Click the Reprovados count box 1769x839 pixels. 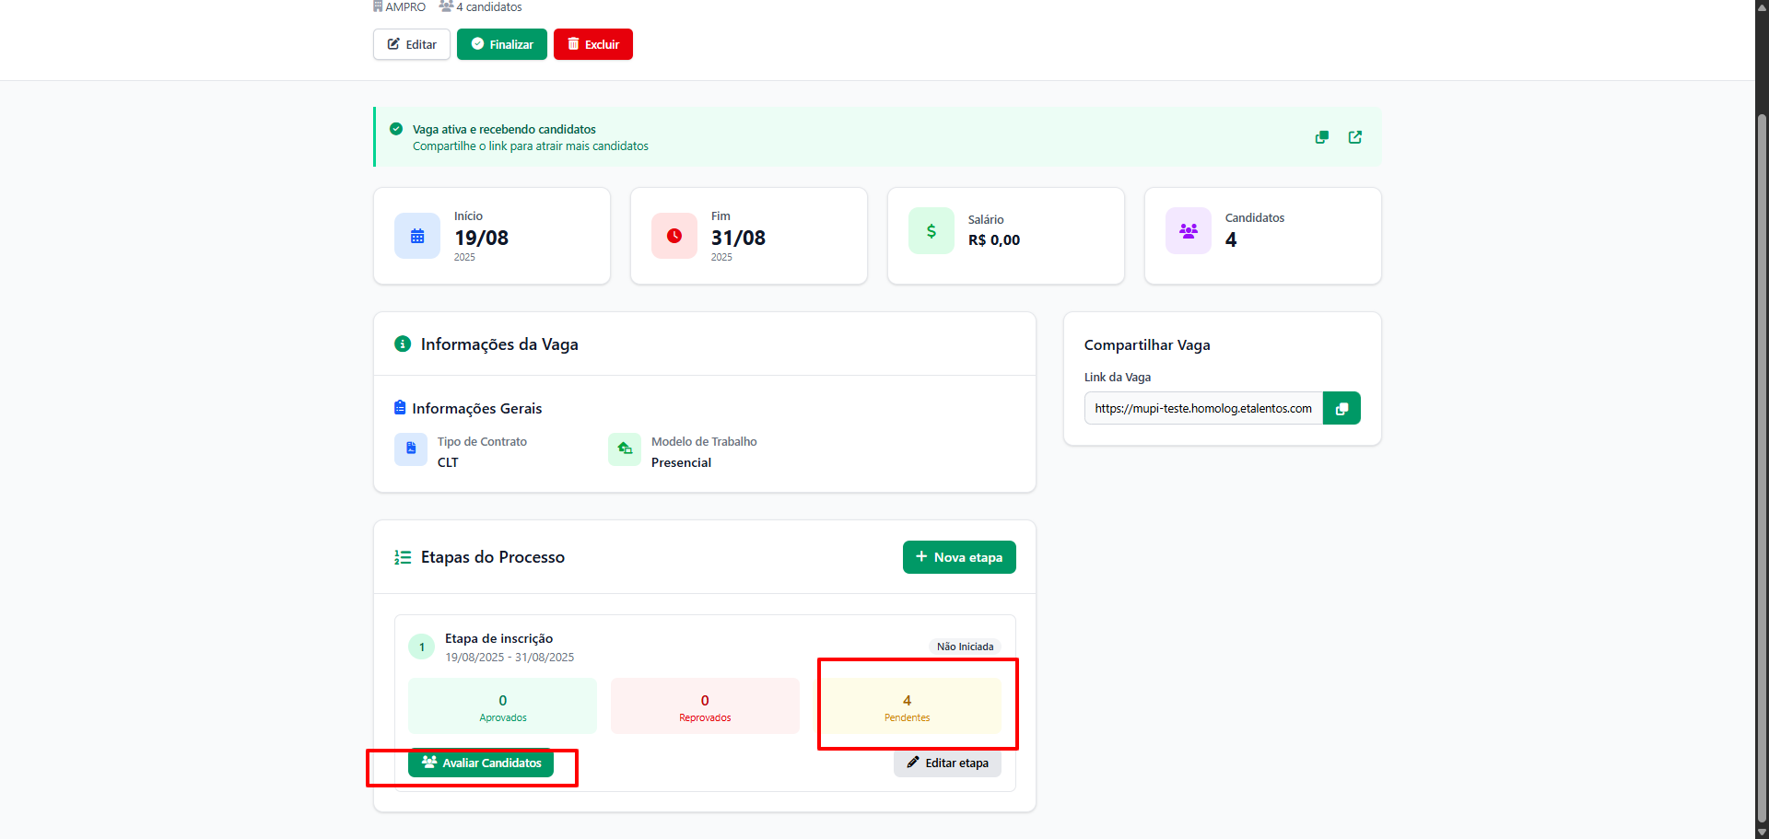tap(705, 706)
